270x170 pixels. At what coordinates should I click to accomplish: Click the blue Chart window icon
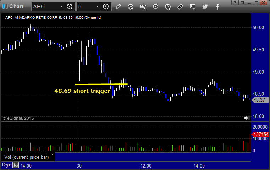coord(5,6)
